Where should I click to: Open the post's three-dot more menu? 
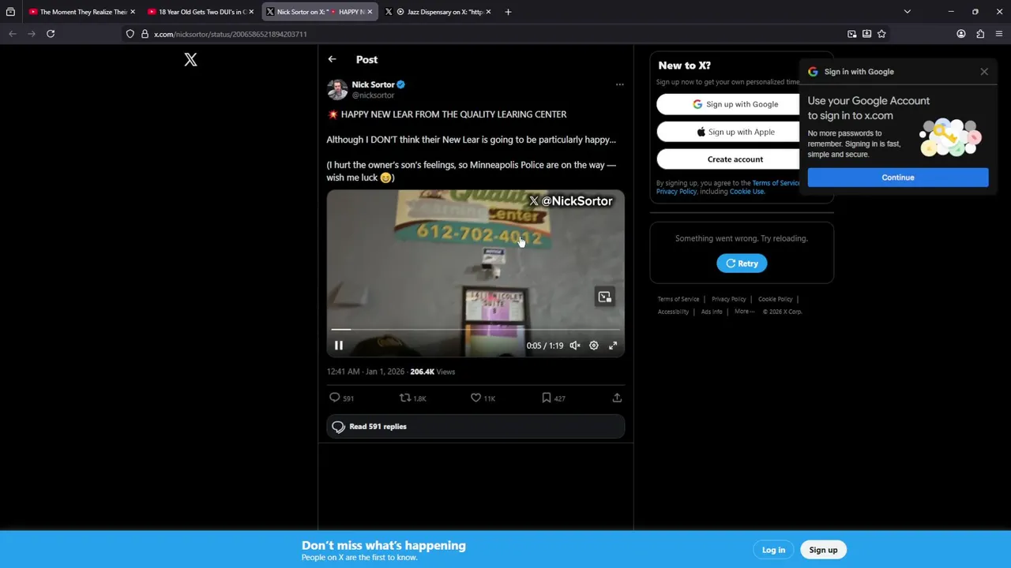pyautogui.click(x=619, y=84)
